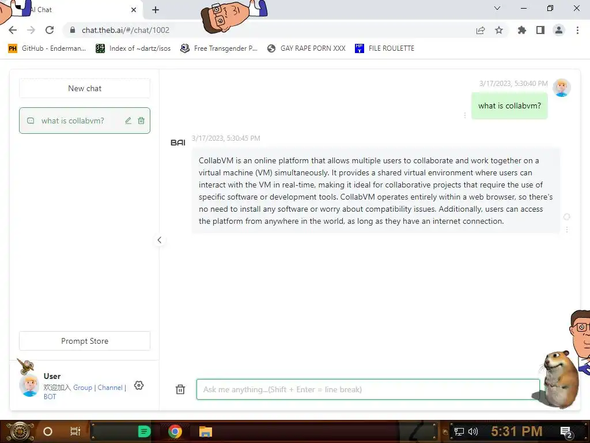
Task: Open the Chrome three-dot menu
Action: click(x=577, y=30)
